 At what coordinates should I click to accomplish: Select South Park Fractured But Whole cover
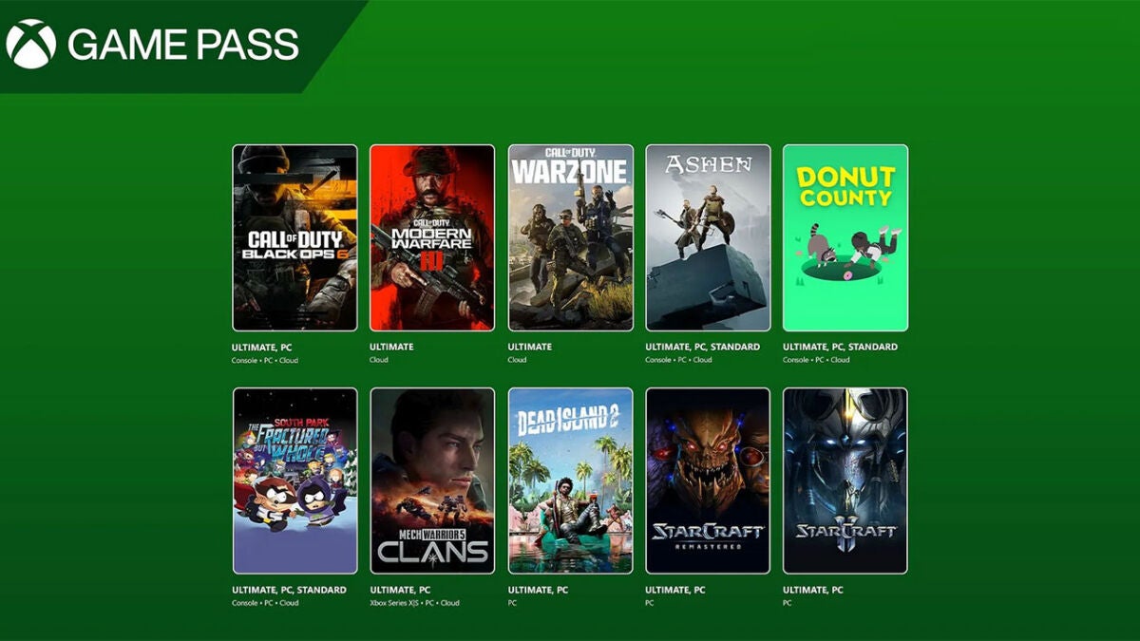(x=294, y=481)
